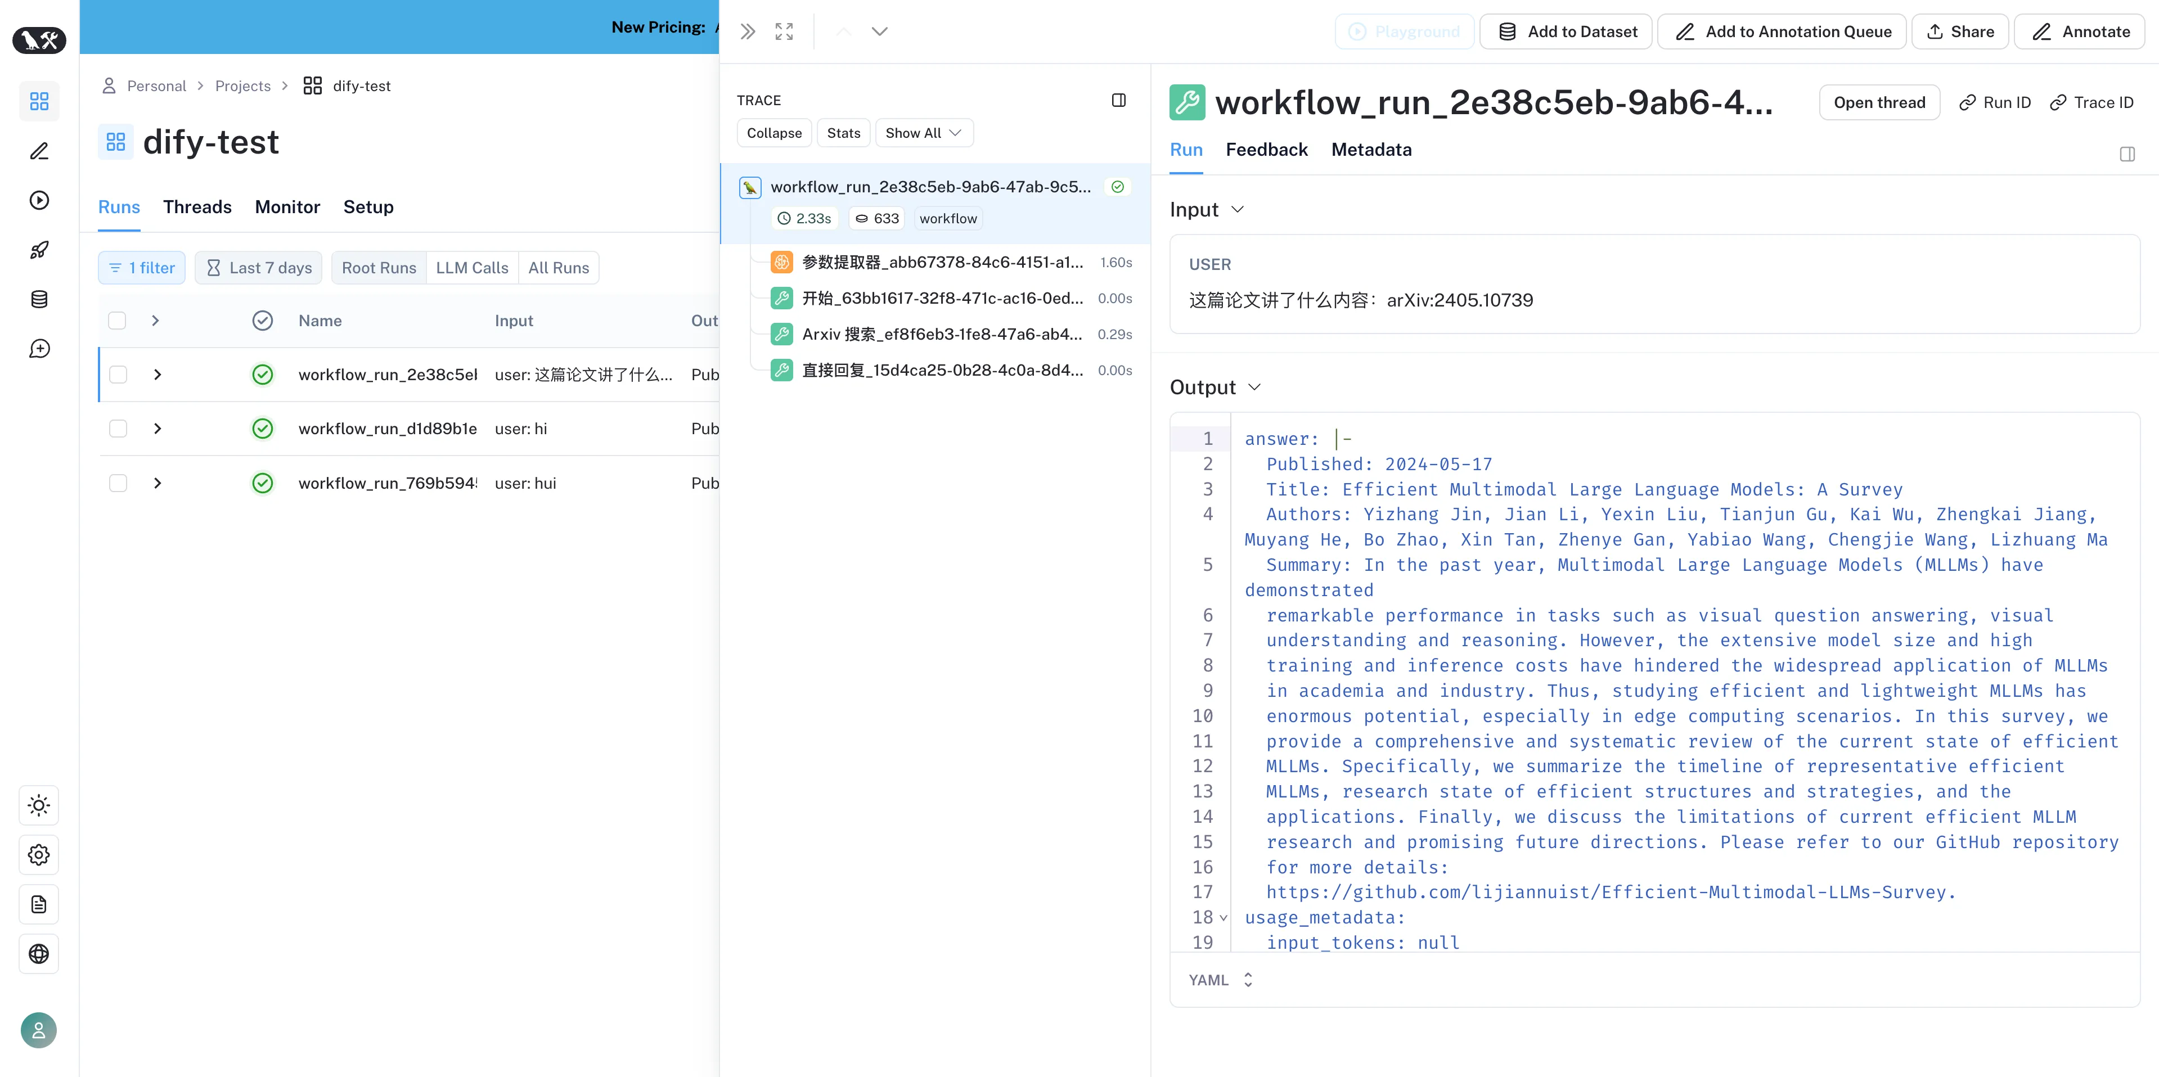Screen dimensions: 2159x1077
Task: Open the Monitor tab
Action: click(x=287, y=207)
